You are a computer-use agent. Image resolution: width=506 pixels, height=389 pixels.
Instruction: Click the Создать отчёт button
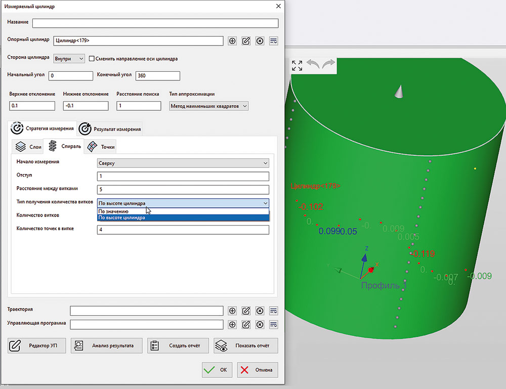pos(178,345)
